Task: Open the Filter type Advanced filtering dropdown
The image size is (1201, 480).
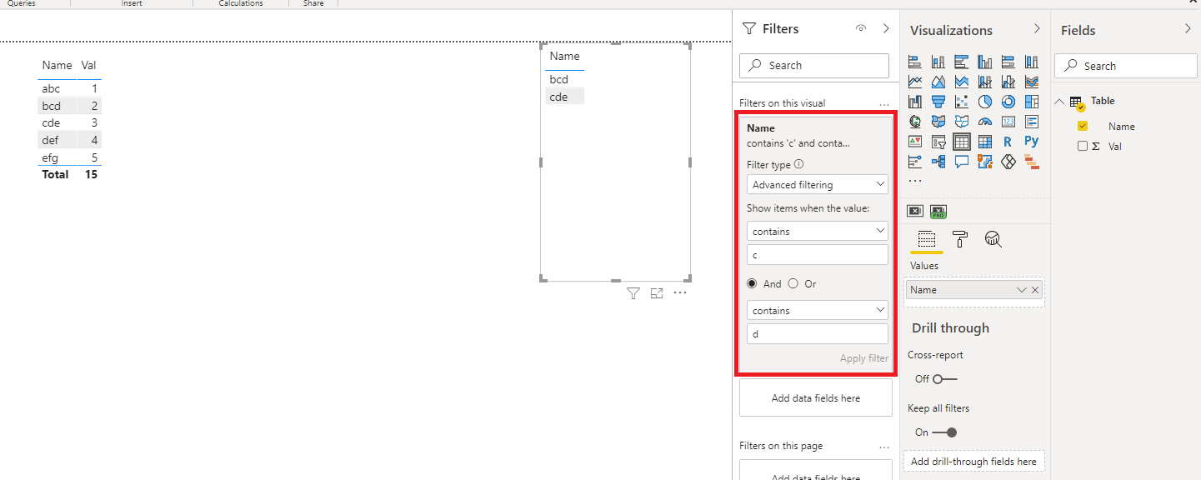Action: click(818, 185)
